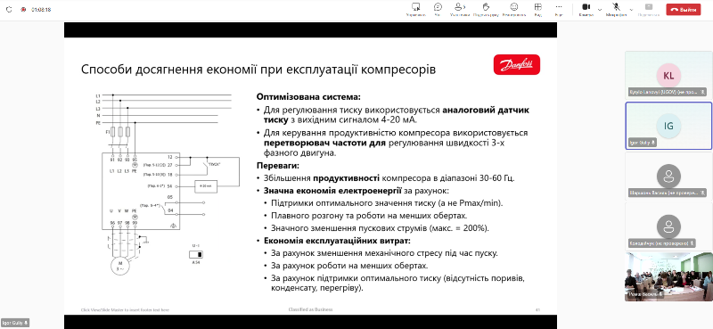Click the Take control icon

point(415,9)
